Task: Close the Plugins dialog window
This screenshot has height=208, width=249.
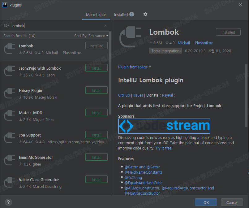Action: coord(240,5)
